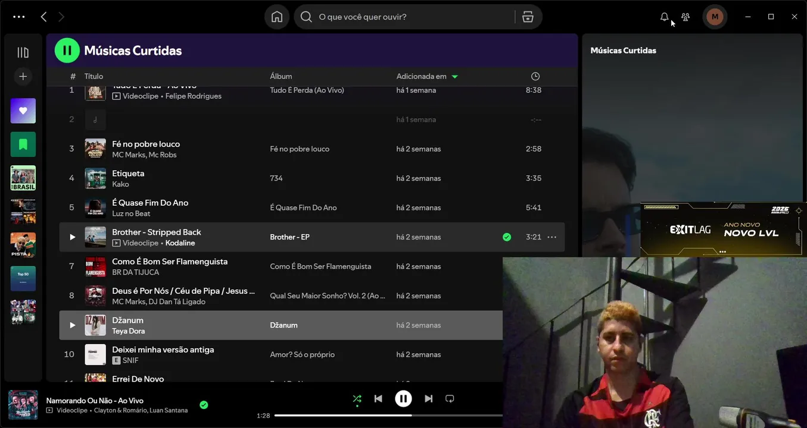Image resolution: width=807 pixels, height=428 pixels.
Task: Open Como É Bom Ser Flamenguista album link
Action: [x=320, y=266]
